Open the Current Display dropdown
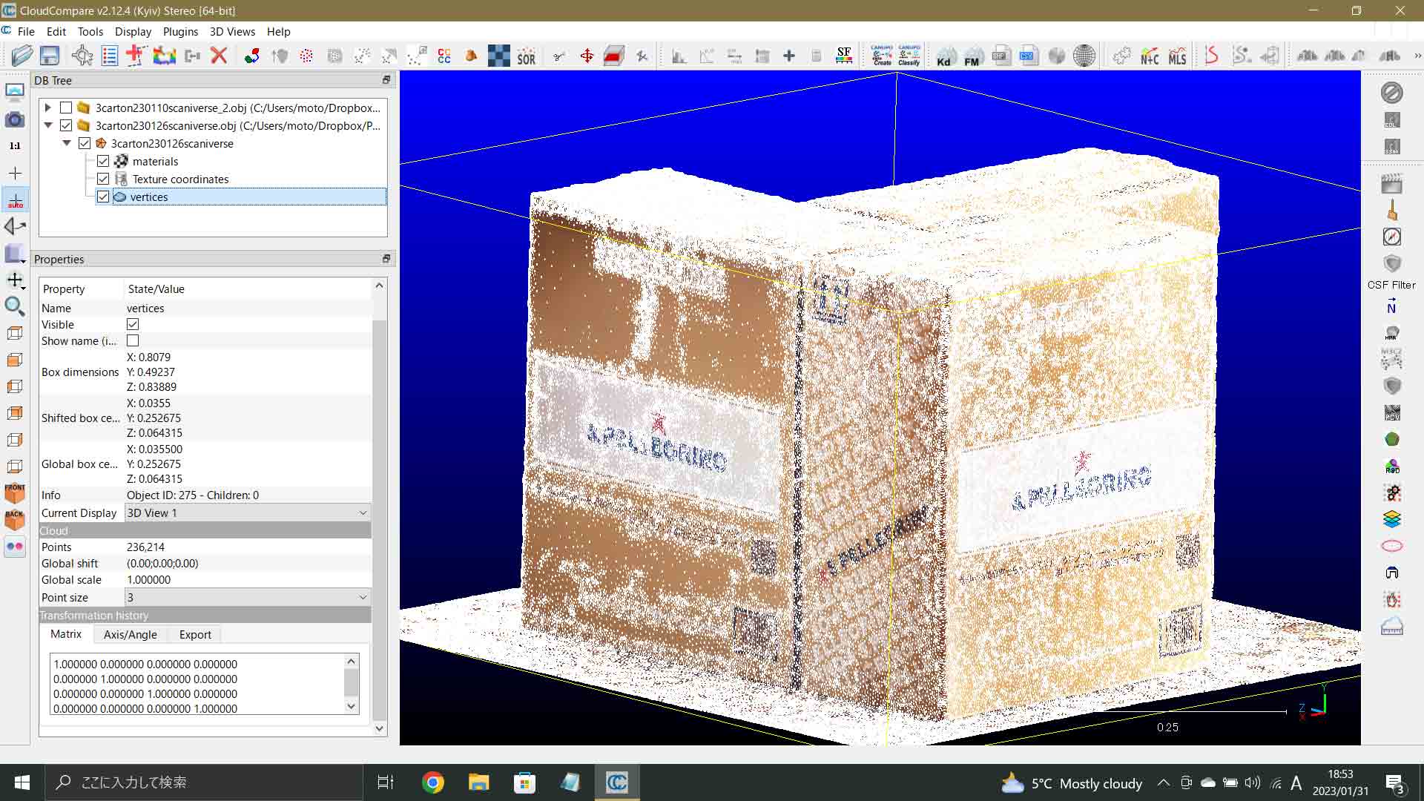 (363, 512)
